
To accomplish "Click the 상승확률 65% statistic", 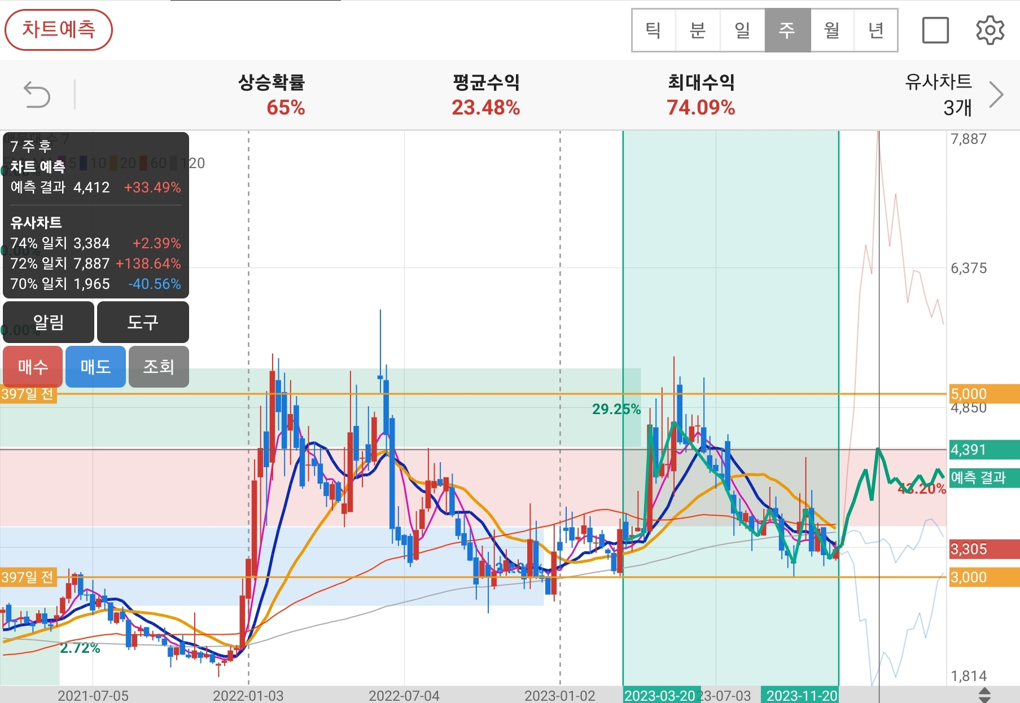I will tap(272, 95).
